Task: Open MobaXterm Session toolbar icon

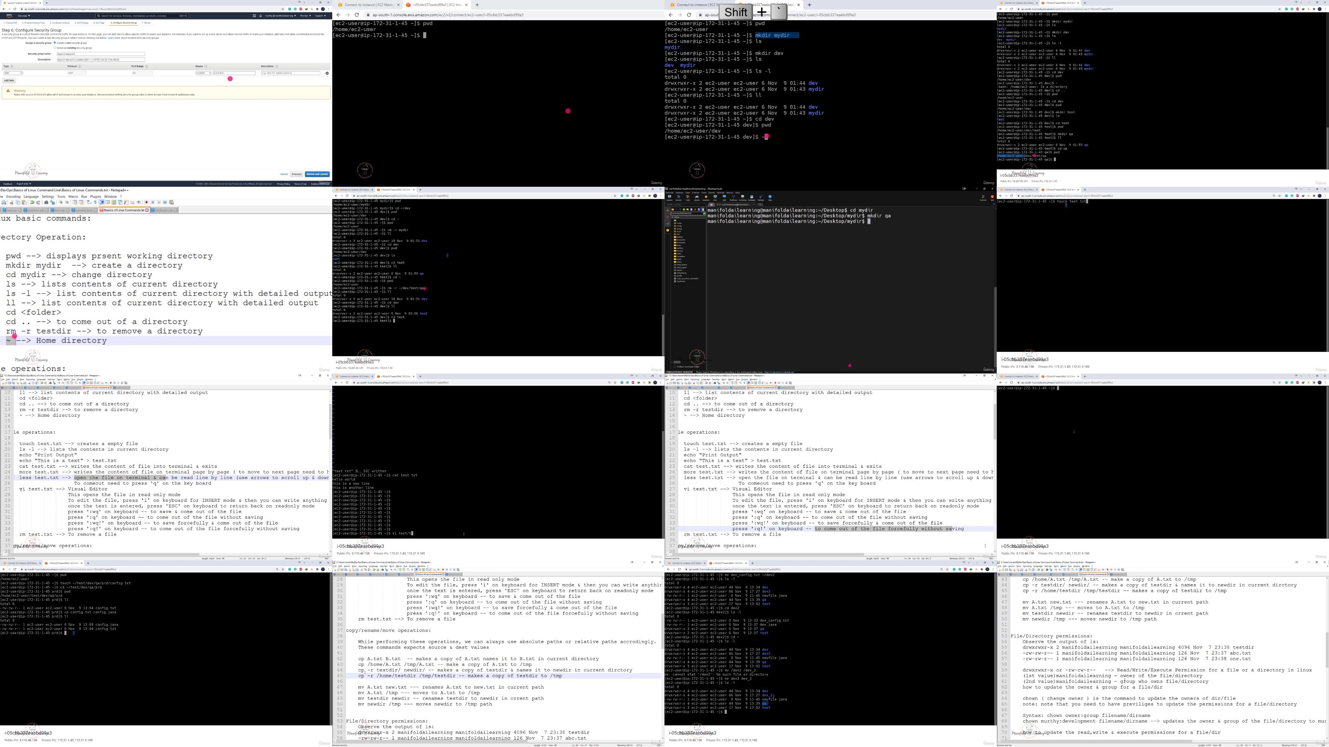Action: click(669, 198)
